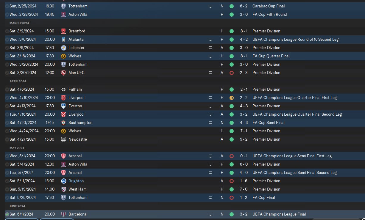This screenshot has width=365, height=220.
Task: Toggle the checkmark for the 6/1/2024 Barcelona match
Action: point(7,214)
